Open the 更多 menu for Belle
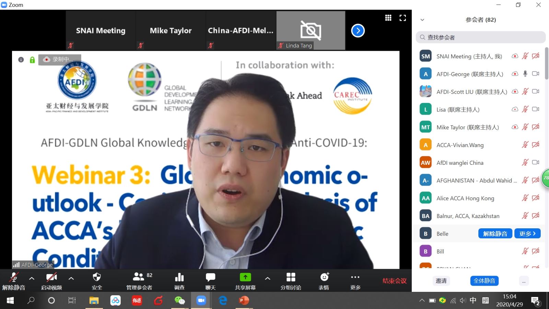The height and width of the screenshot is (309, 549). coord(527,233)
